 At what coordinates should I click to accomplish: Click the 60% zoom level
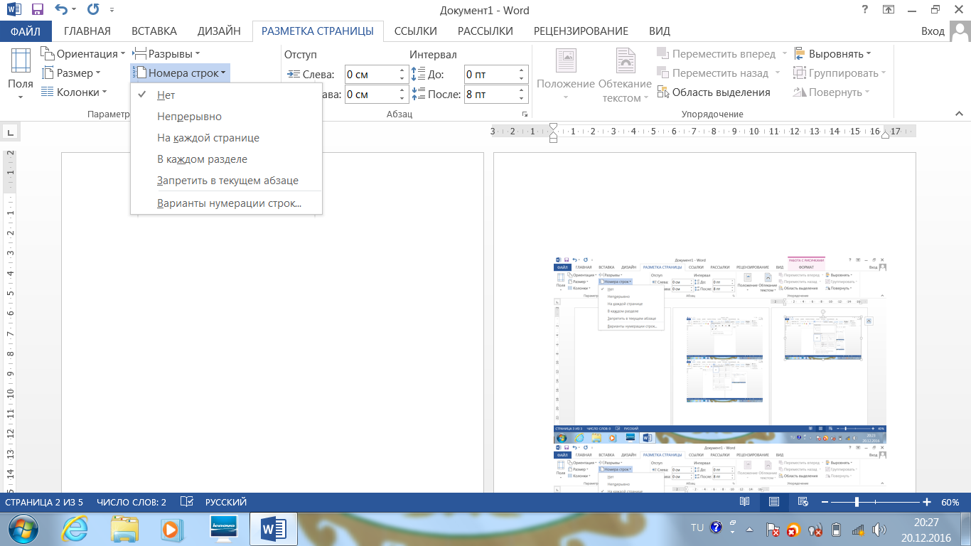coord(950,502)
